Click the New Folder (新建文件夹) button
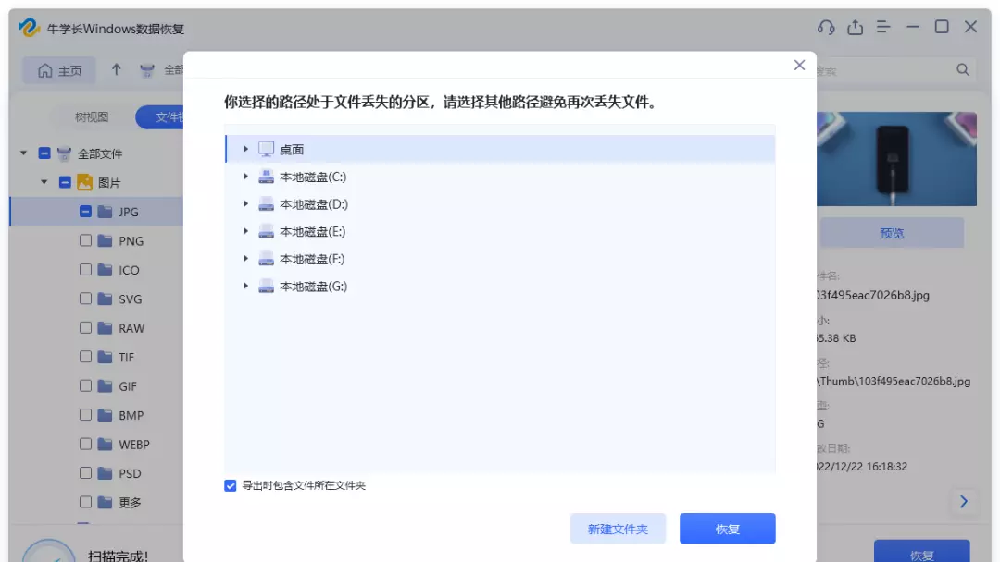Viewport: 1000px width, 562px height. (618, 530)
